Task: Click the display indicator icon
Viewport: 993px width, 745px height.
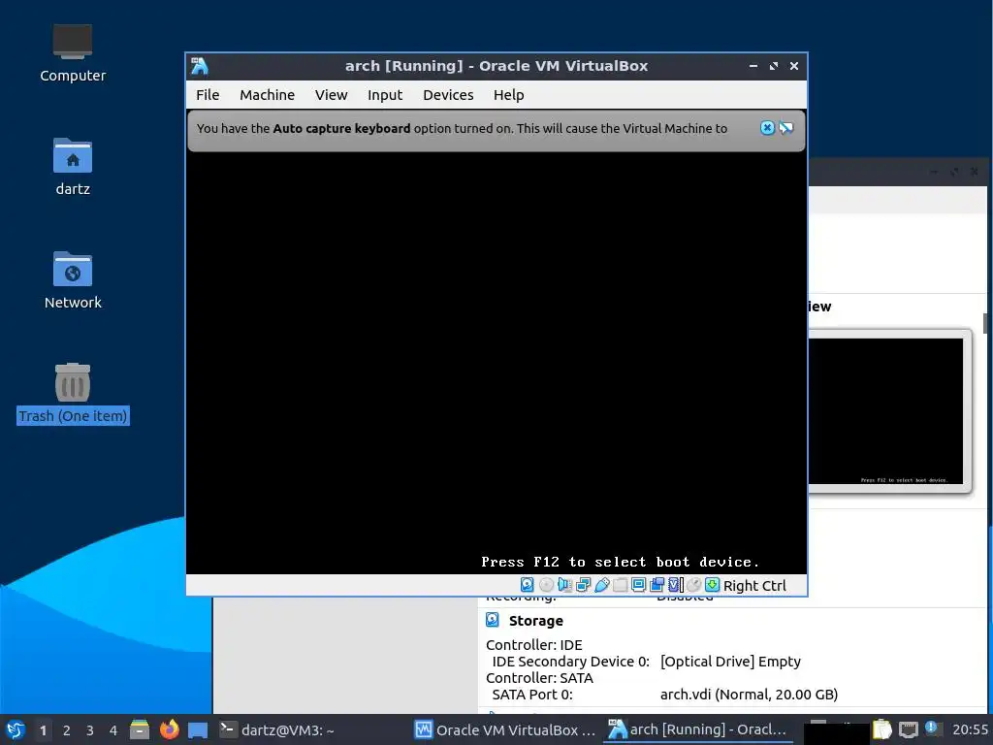Action: pyautogui.click(x=638, y=585)
